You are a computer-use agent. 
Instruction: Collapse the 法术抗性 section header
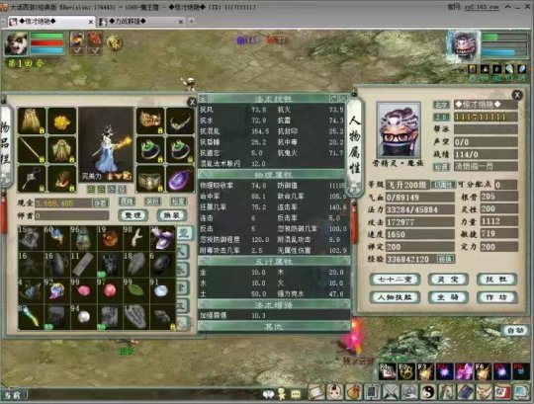pyautogui.click(x=273, y=99)
